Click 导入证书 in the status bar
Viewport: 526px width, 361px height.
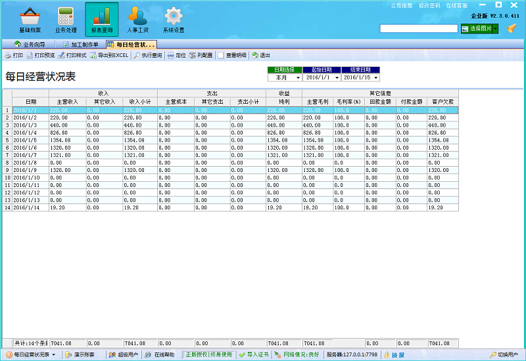click(254, 354)
